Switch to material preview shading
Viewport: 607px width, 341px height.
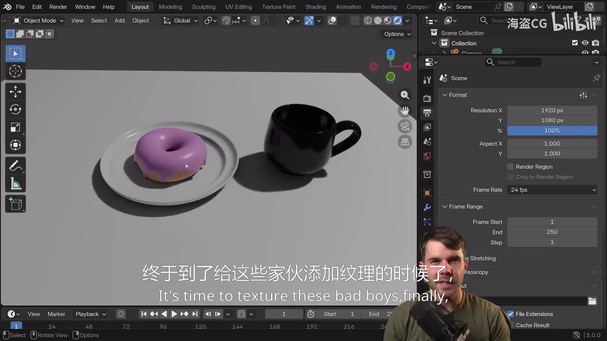[388, 20]
